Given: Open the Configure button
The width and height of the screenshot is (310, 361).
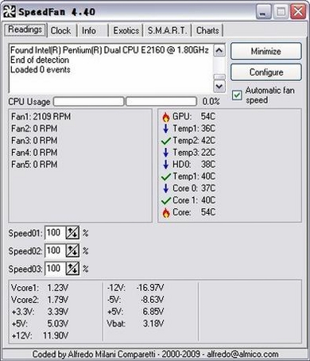Looking at the screenshot, I should coord(266,72).
